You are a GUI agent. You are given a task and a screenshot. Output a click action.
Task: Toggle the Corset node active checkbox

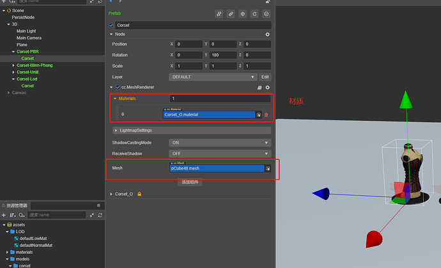pos(111,26)
